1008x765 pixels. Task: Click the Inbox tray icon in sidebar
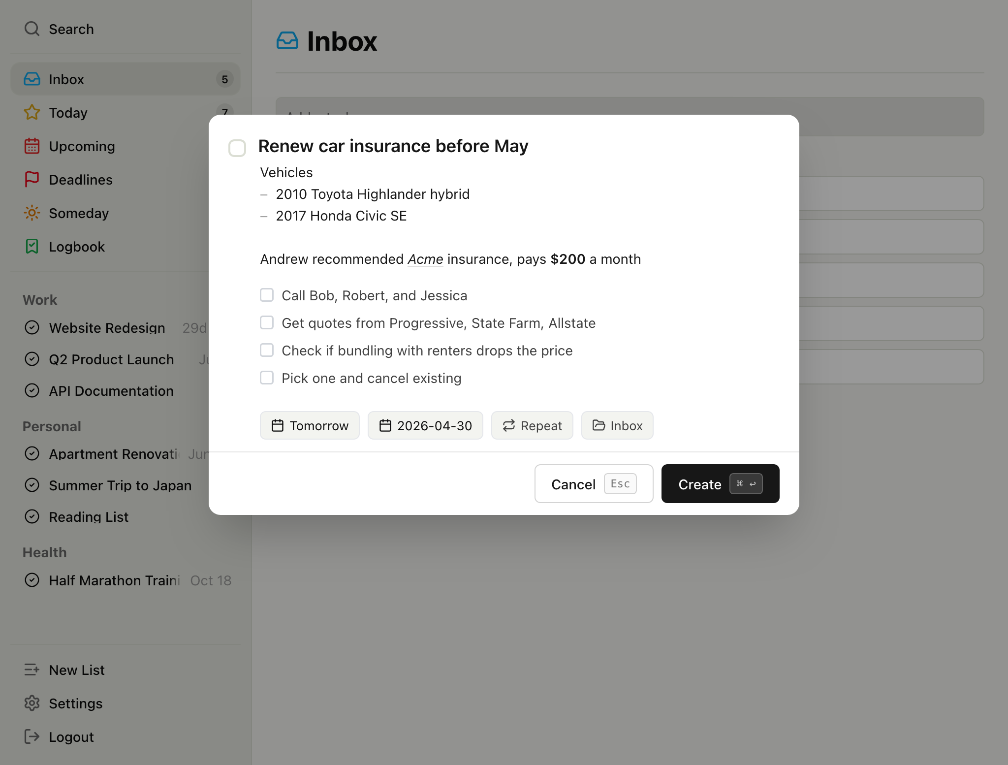[32, 79]
